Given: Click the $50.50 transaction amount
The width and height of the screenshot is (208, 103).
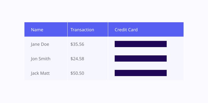Looking at the screenshot, I should pyautogui.click(x=77, y=73).
